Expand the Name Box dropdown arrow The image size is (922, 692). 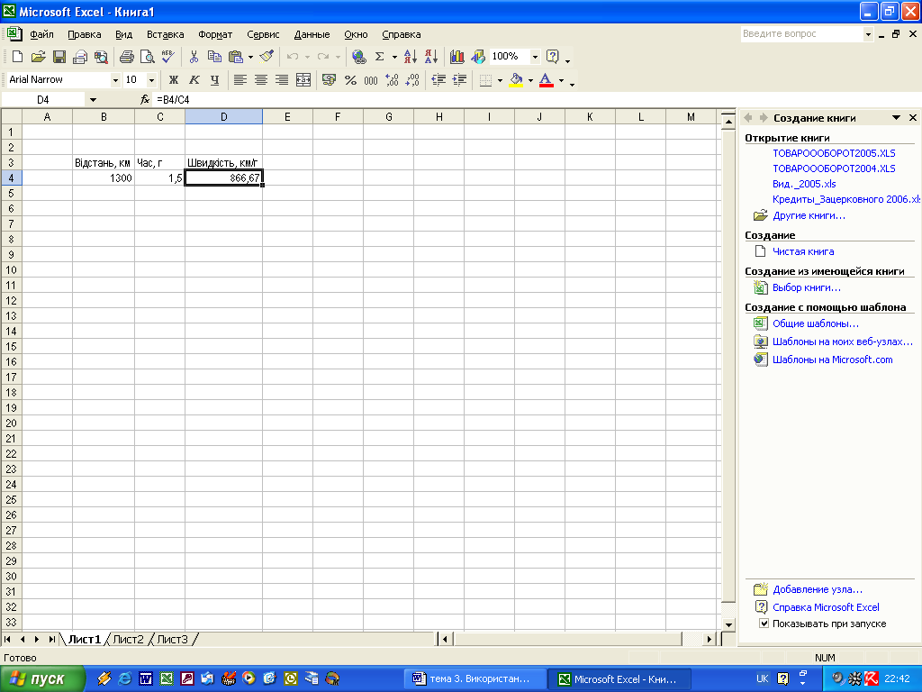[93, 100]
